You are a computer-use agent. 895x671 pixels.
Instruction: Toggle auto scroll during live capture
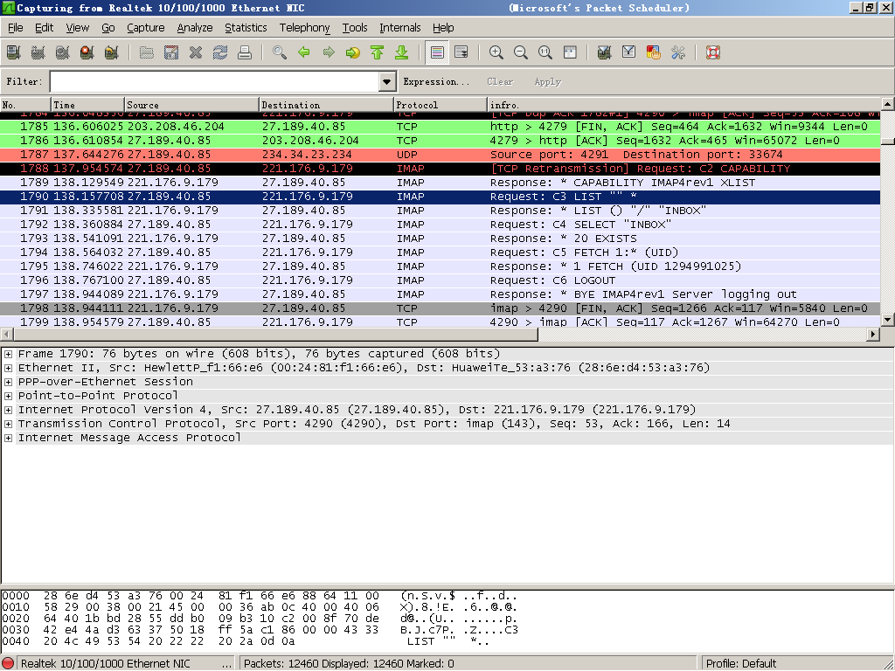461,52
